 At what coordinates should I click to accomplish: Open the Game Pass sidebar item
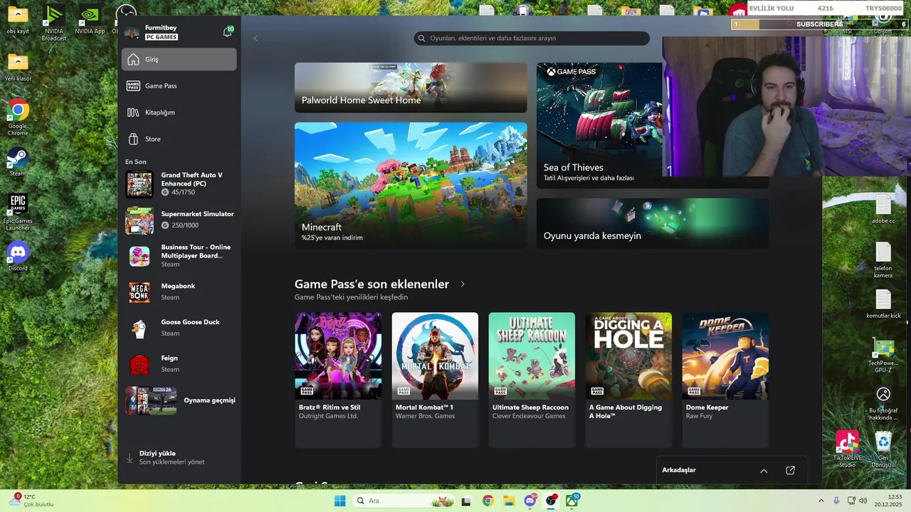(x=179, y=86)
